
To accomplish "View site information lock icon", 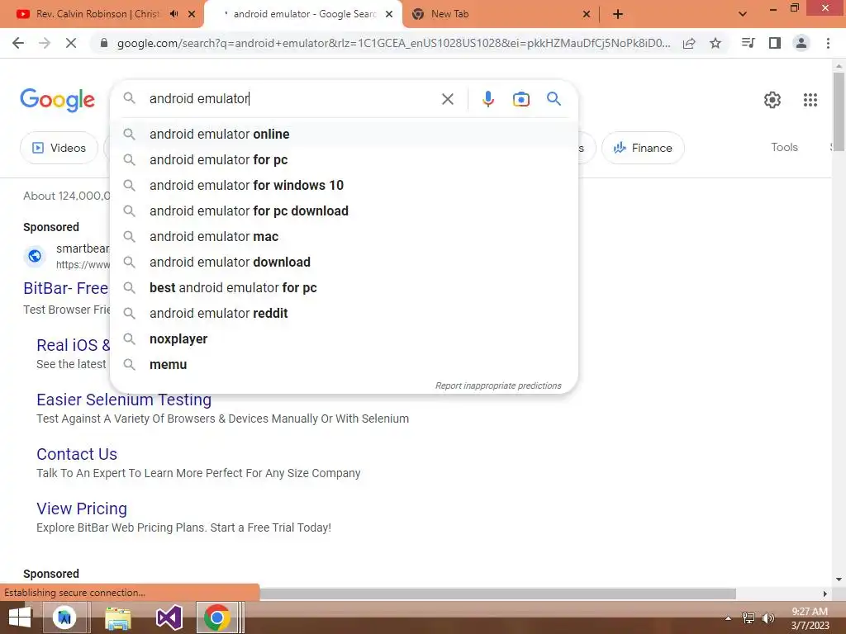I will pos(104,43).
